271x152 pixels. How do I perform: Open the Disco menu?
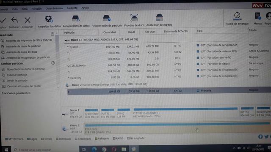click(x=25, y=9)
